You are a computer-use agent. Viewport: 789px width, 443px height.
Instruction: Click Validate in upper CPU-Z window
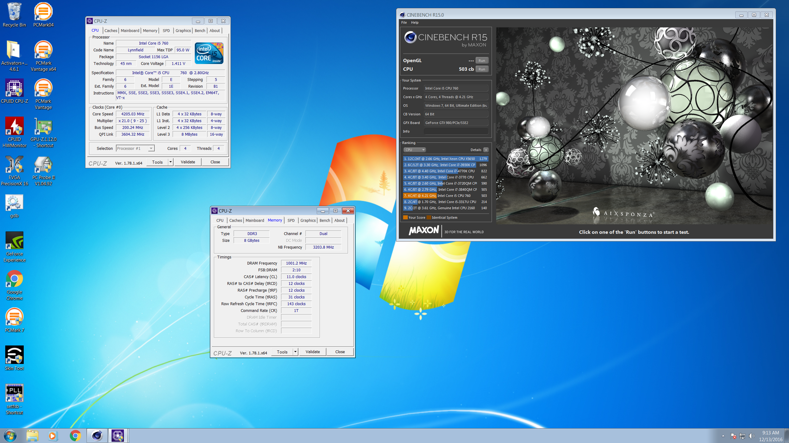(x=188, y=162)
